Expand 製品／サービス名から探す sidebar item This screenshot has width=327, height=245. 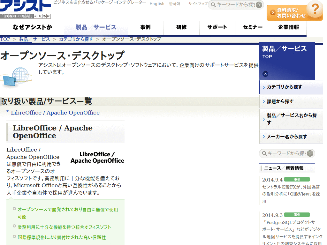click(x=291, y=119)
